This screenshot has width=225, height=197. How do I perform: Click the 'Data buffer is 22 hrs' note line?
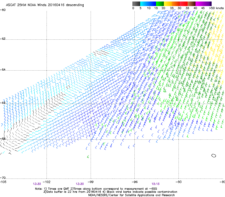(x=110, y=192)
